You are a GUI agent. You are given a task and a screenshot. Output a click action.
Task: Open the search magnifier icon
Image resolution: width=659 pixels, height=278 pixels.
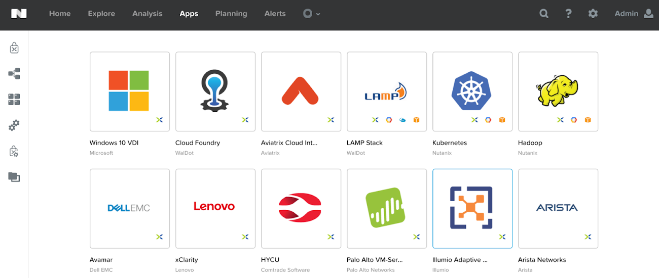coord(544,14)
